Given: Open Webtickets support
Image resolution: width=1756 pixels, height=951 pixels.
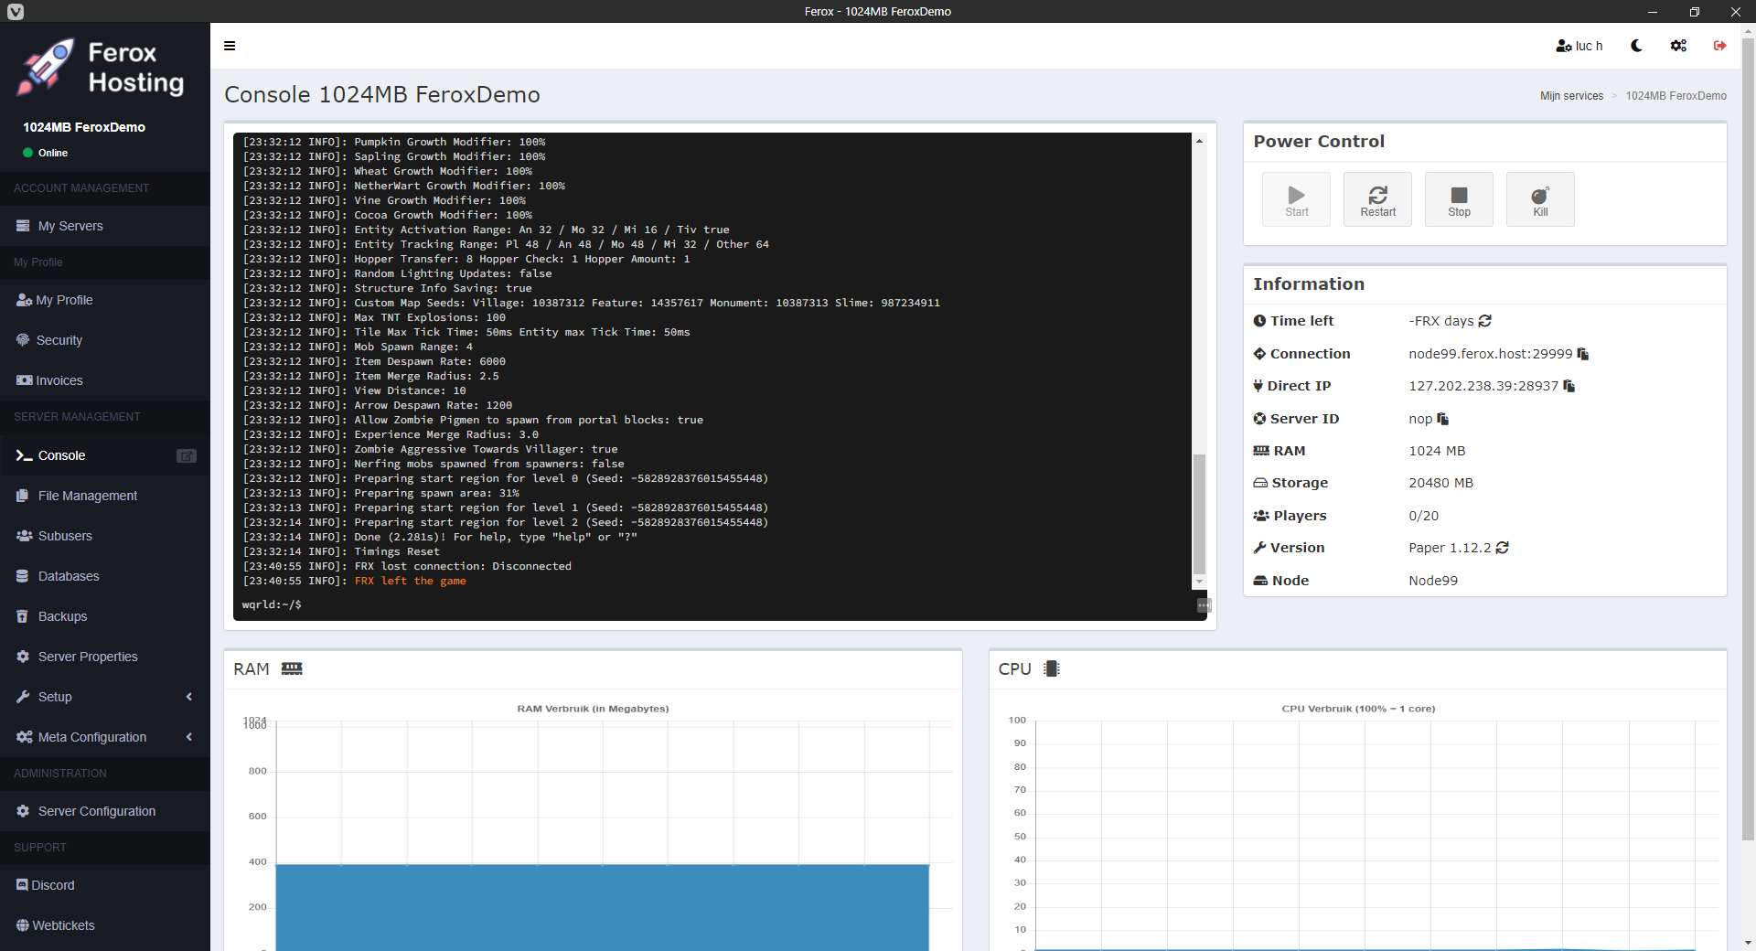Looking at the screenshot, I should click(x=105, y=925).
